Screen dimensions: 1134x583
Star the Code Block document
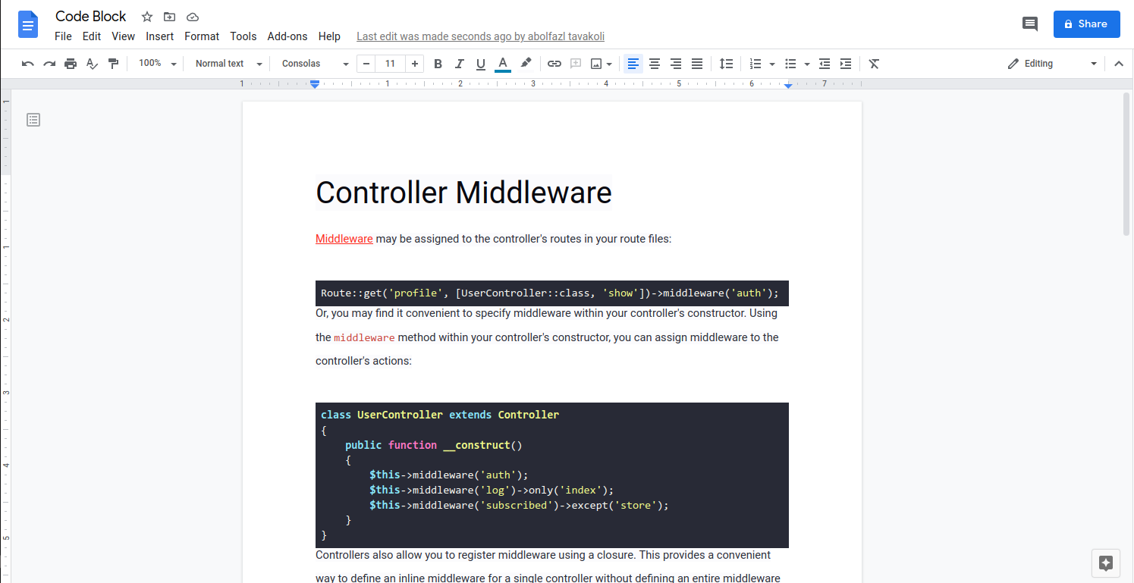(x=147, y=17)
